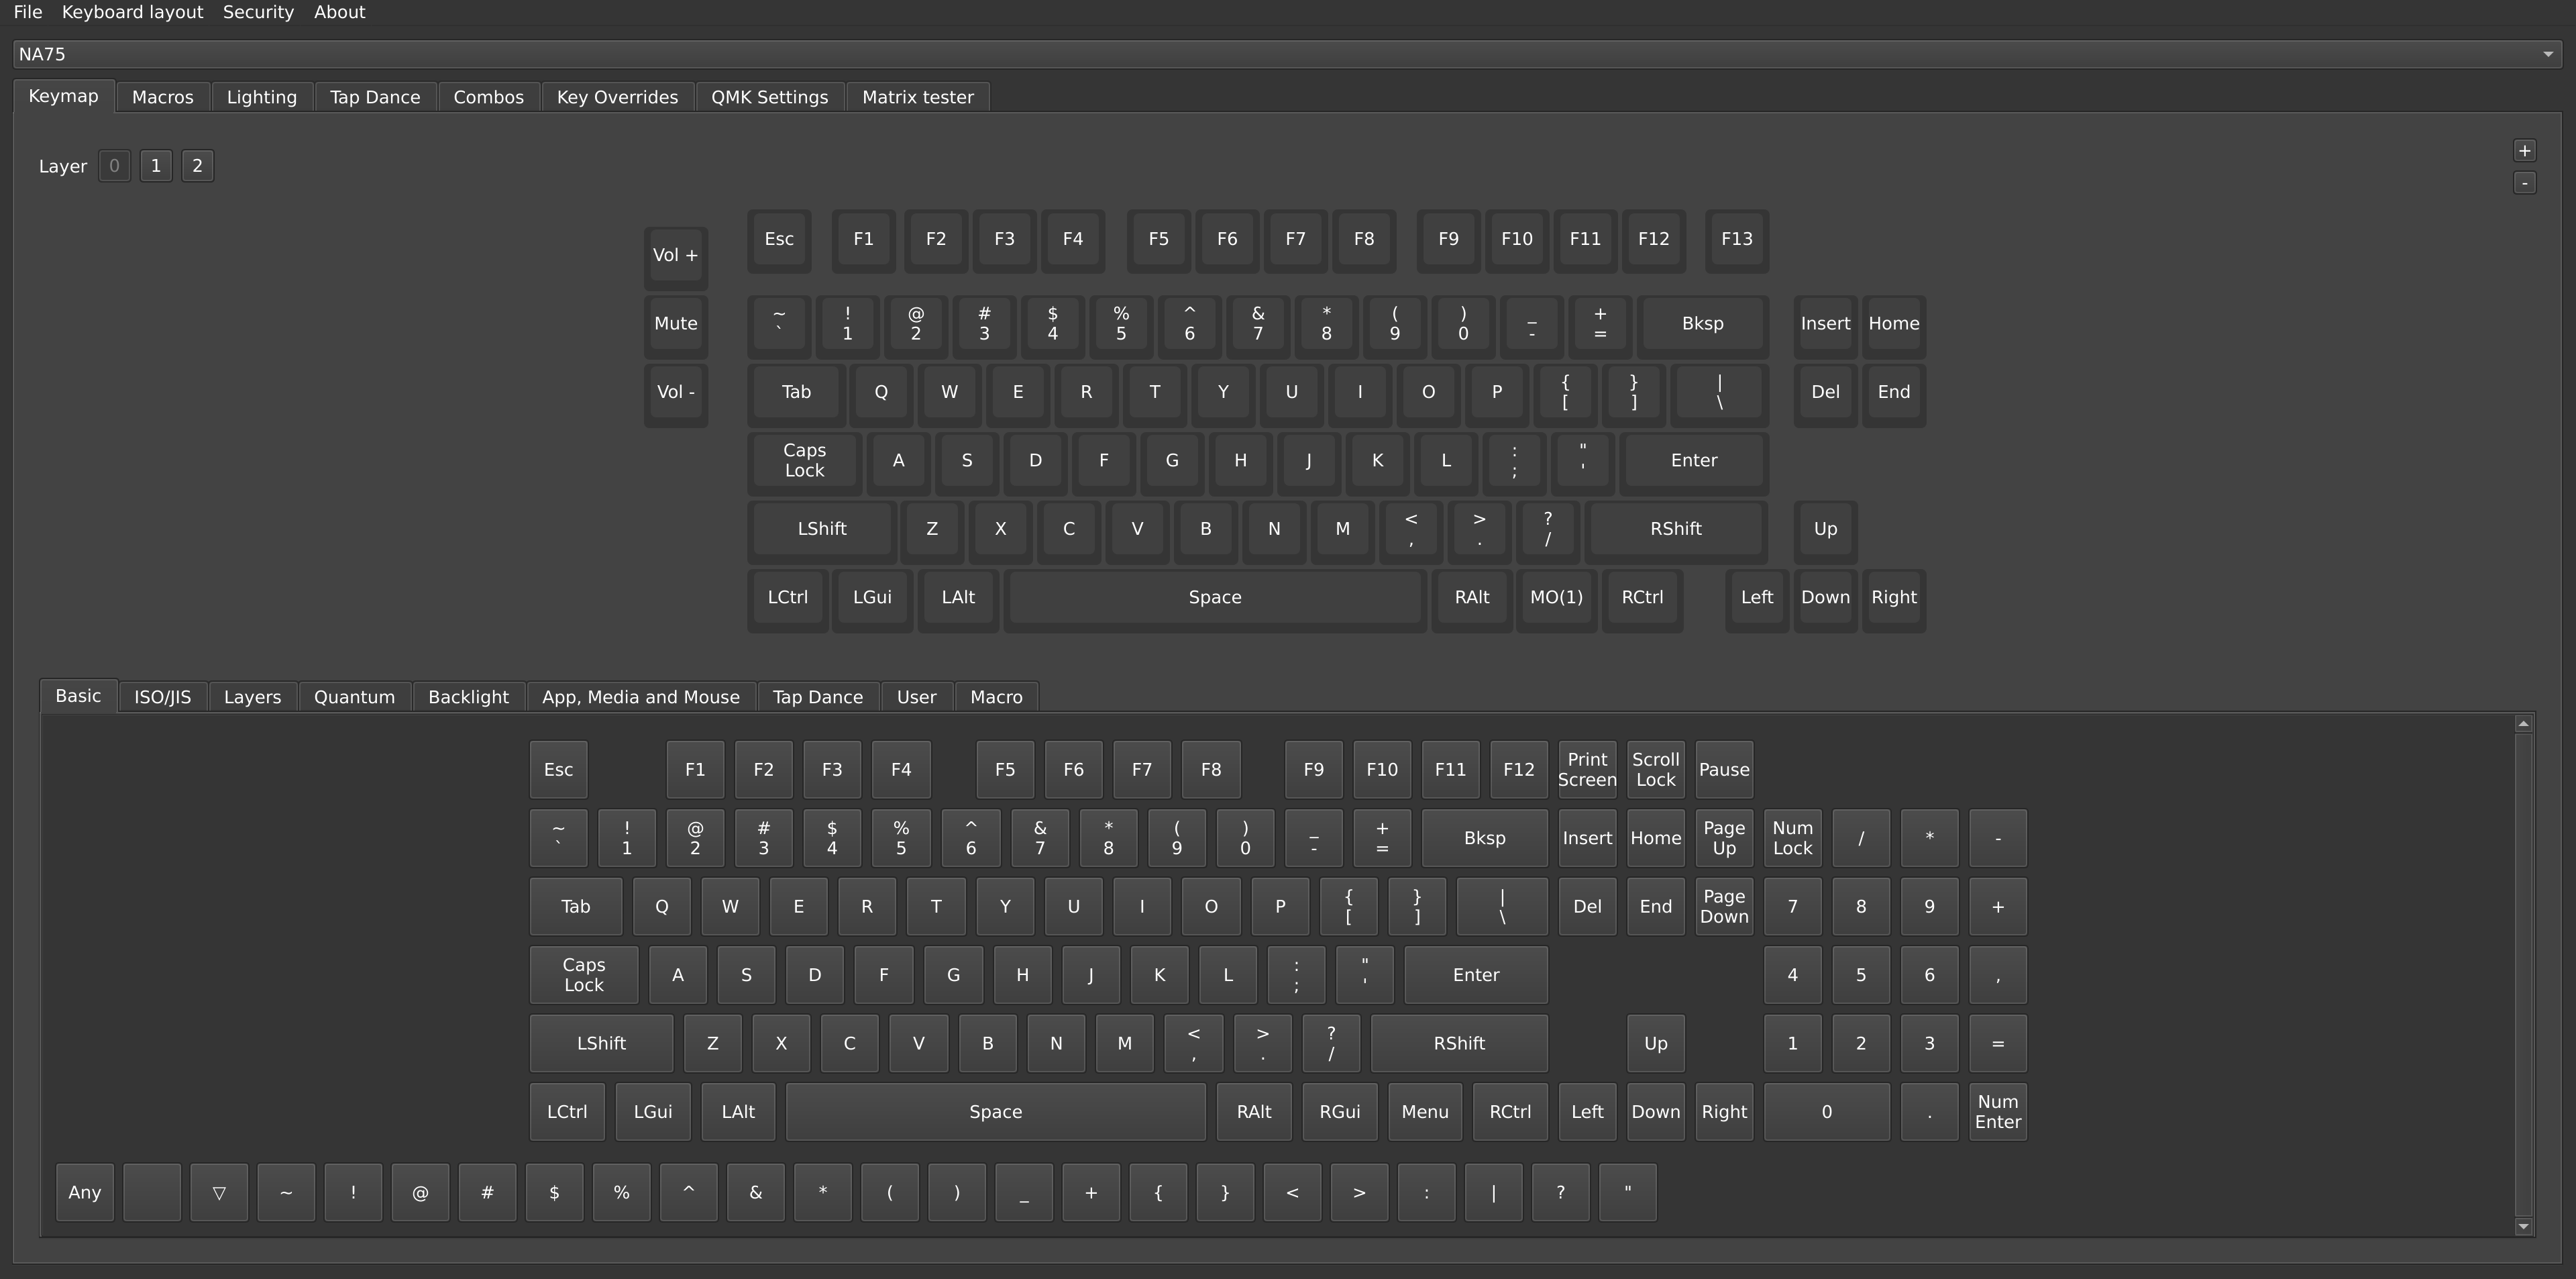The width and height of the screenshot is (2576, 1279).
Task: Select the Mute encoder key on keyboard
Action: [676, 323]
